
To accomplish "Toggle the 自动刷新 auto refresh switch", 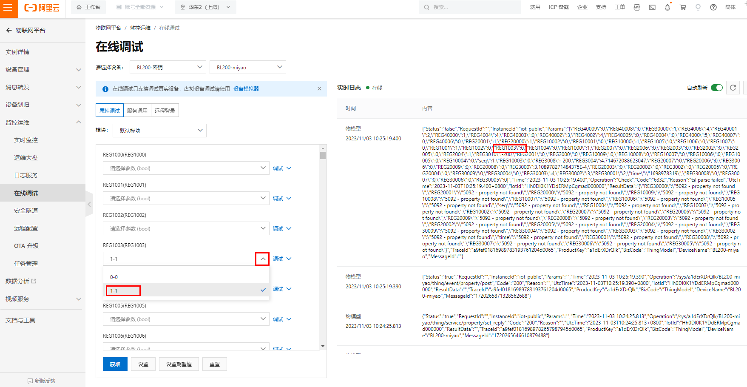I will (717, 88).
